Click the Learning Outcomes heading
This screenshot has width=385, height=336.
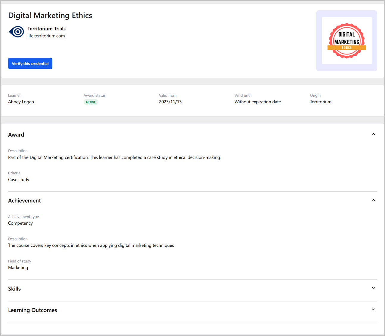[x=32, y=310]
